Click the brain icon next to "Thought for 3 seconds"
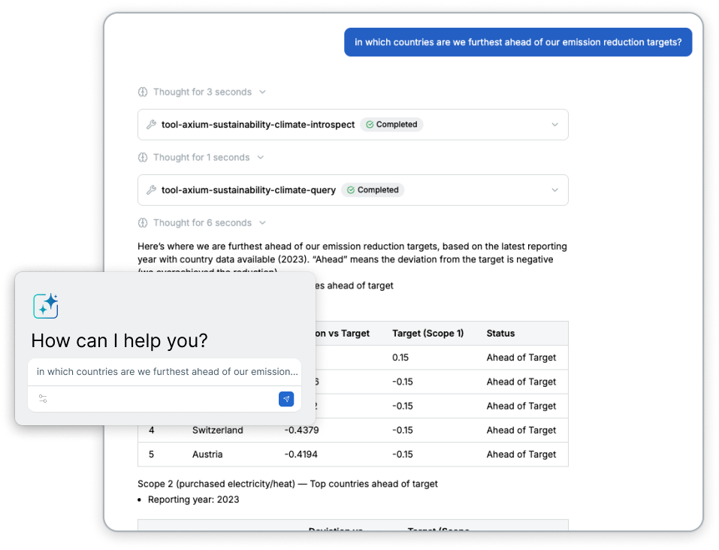Screen dimensions: 719x550 143,92
